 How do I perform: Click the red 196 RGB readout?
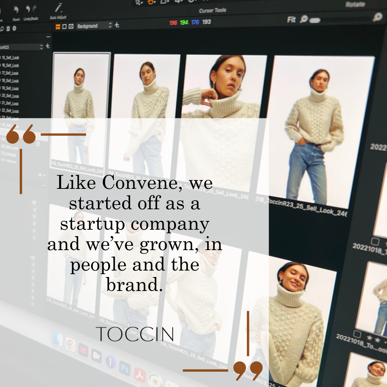click(173, 23)
